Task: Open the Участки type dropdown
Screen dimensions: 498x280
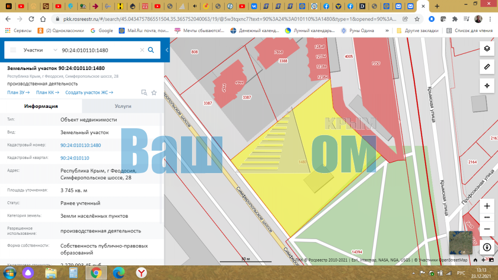Action: point(40,50)
